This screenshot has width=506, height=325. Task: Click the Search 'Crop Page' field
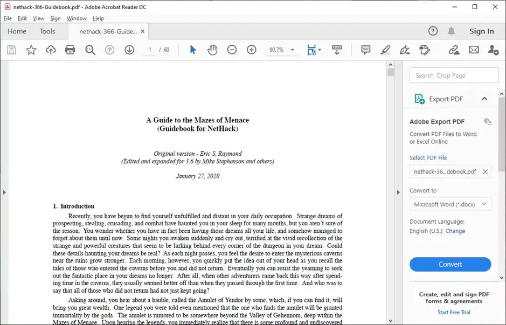[454, 75]
